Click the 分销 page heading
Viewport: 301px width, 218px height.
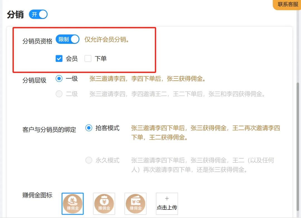click(15, 15)
